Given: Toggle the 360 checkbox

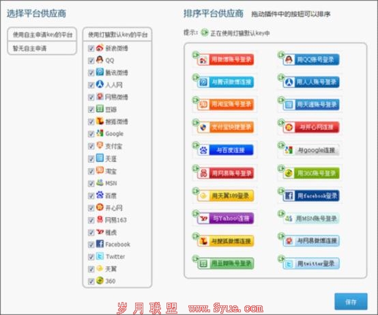Looking at the screenshot, I should pyautogui.click(x=91, y=282).
